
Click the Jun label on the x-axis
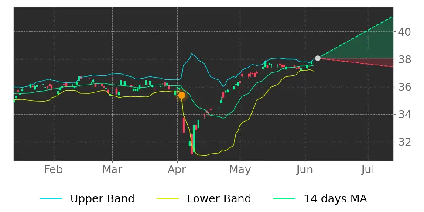pos(305,170)
